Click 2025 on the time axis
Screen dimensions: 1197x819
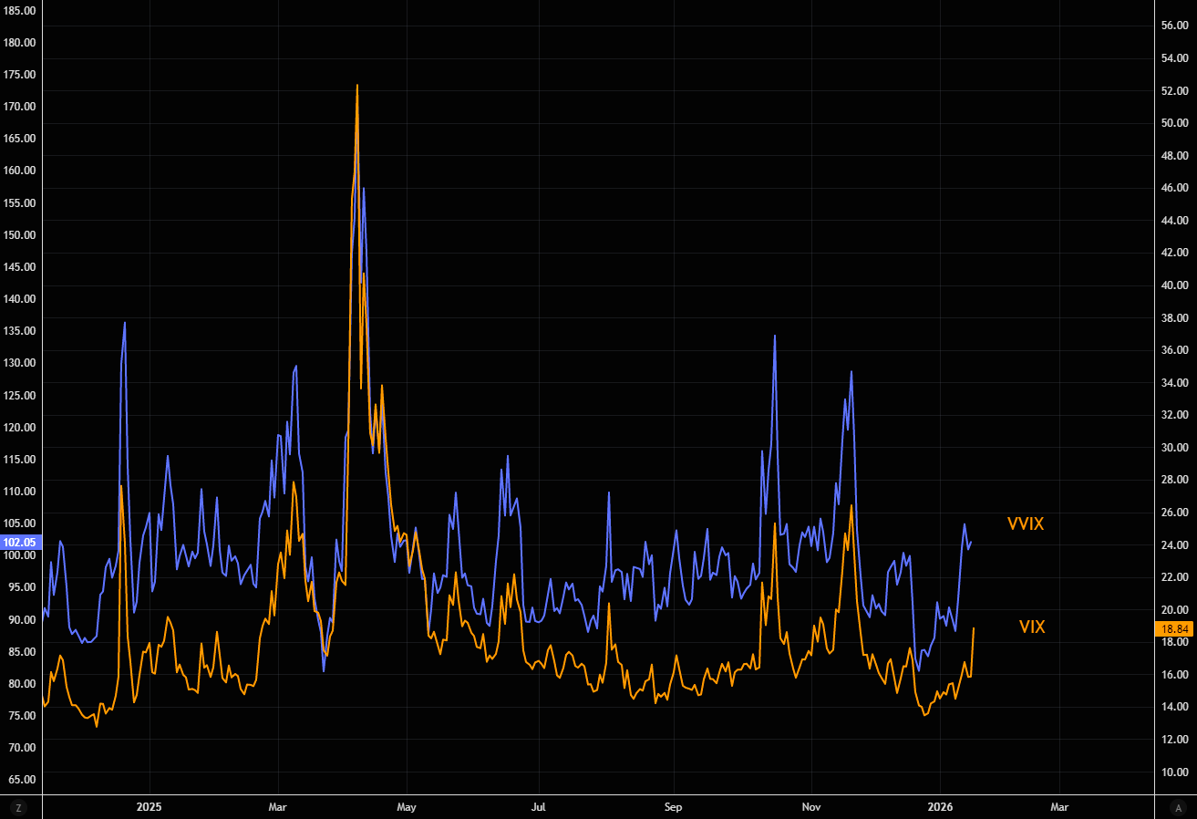149,807
